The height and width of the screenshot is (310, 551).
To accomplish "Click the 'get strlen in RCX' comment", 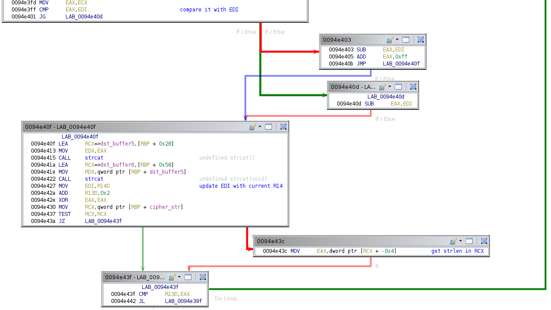I will click(457, 251).
